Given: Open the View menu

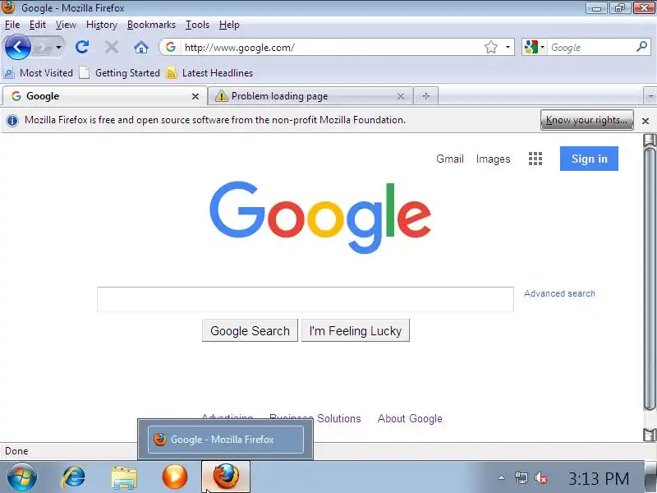Looking at the screenshot, I should [66, 25].
